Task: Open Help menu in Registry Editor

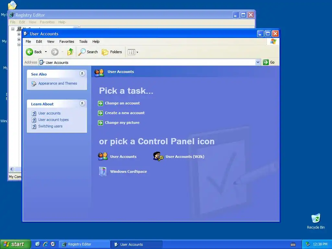Action: (62, 22)
